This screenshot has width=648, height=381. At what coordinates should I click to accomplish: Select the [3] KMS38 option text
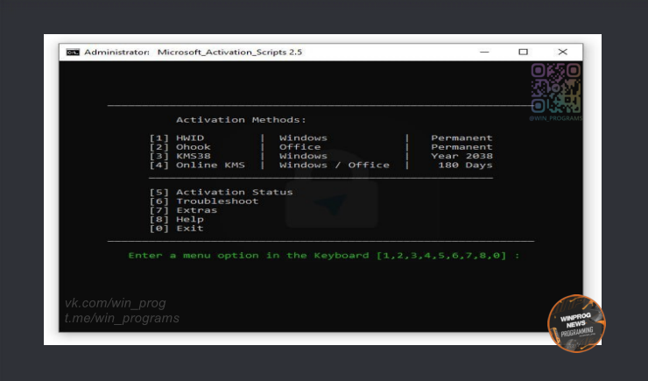(x=180, y=156)
